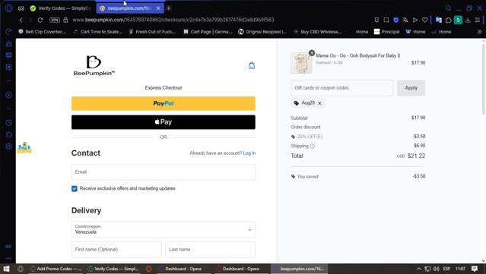Click the First name (Optional) field
This screenshot has height=274, width=486.
click(x=116, y=249)
